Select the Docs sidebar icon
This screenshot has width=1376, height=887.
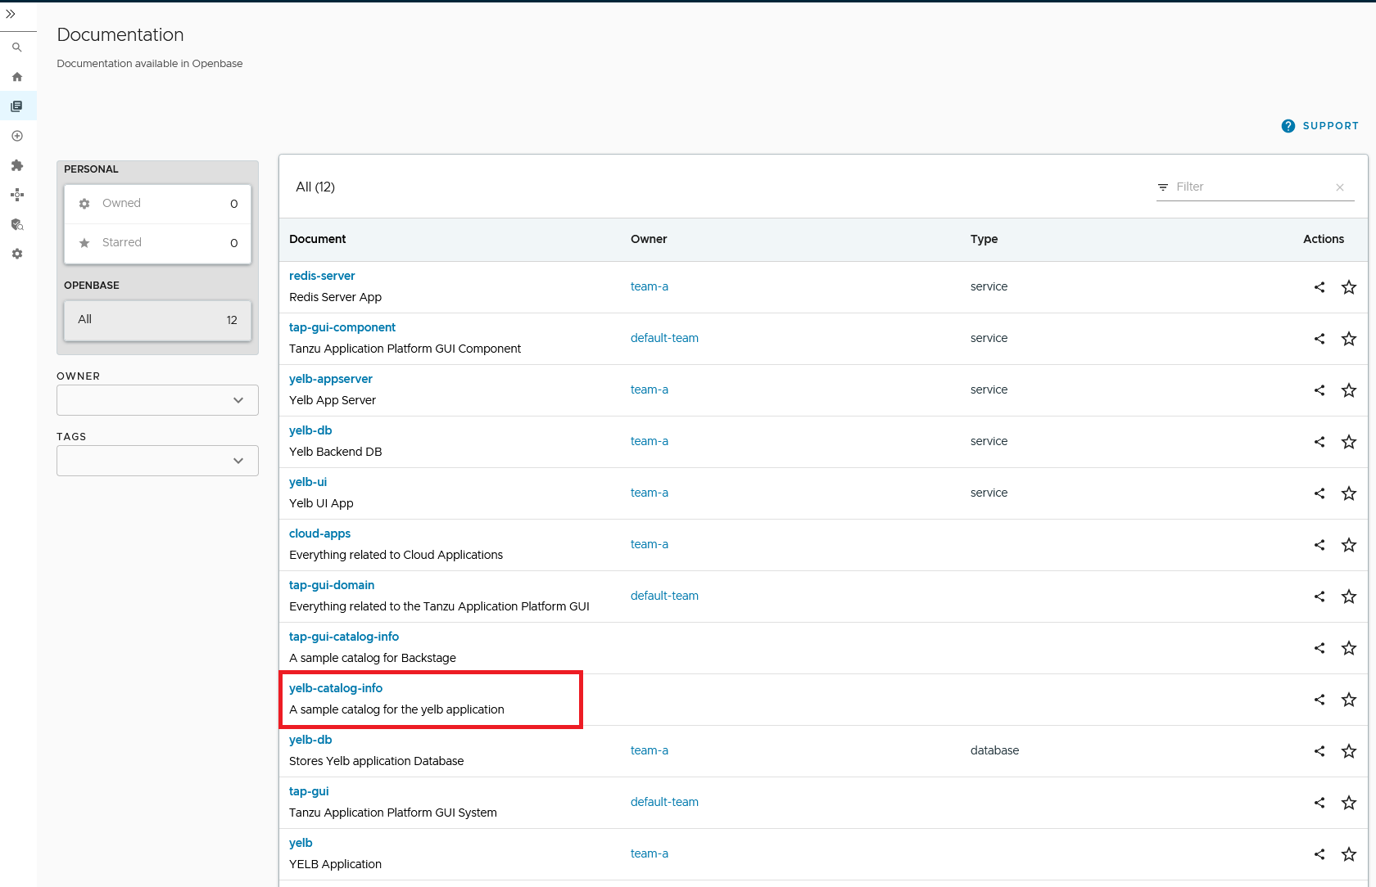coord(17,106)
